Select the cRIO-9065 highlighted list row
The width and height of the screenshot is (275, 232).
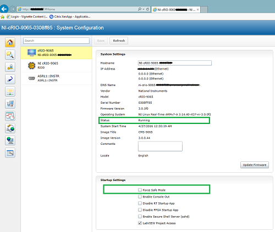[x=56, y=53]
